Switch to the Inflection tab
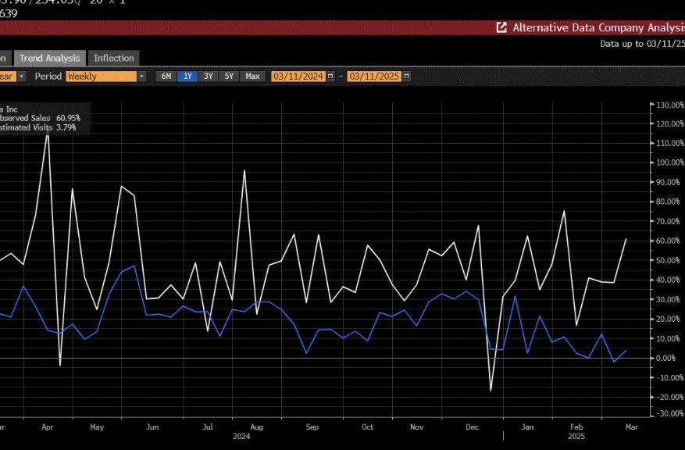Viewport: 685px width, 450px height. click(114, 58)
